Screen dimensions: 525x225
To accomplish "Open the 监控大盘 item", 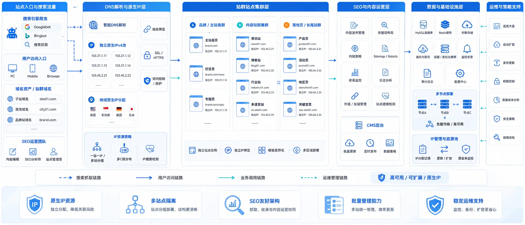I will coord(505,26).
